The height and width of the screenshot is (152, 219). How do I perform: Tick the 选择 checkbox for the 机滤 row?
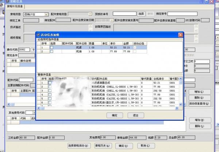(51, 48)
